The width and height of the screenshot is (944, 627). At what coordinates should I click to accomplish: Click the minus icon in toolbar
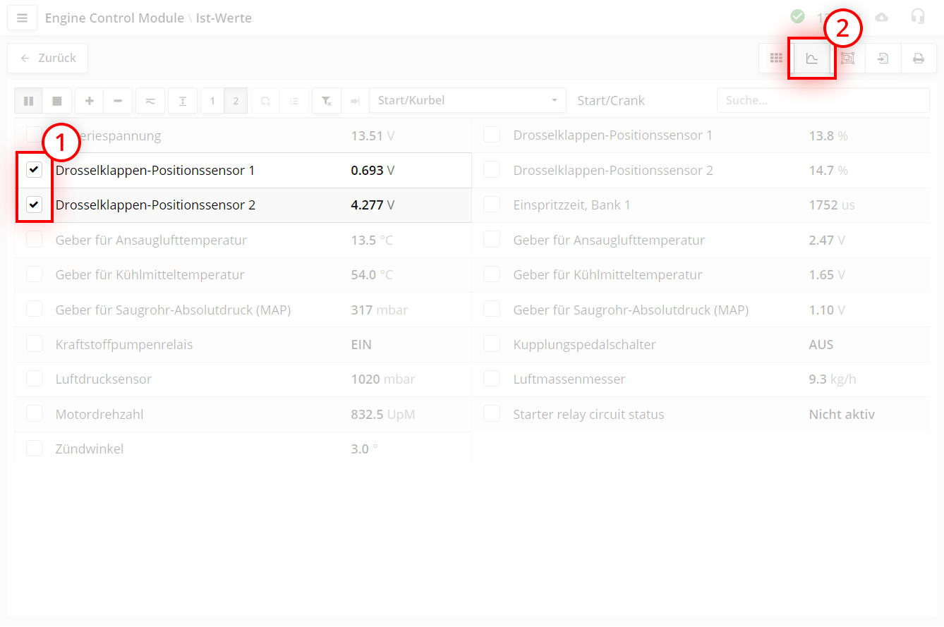(x=118, y=101)
